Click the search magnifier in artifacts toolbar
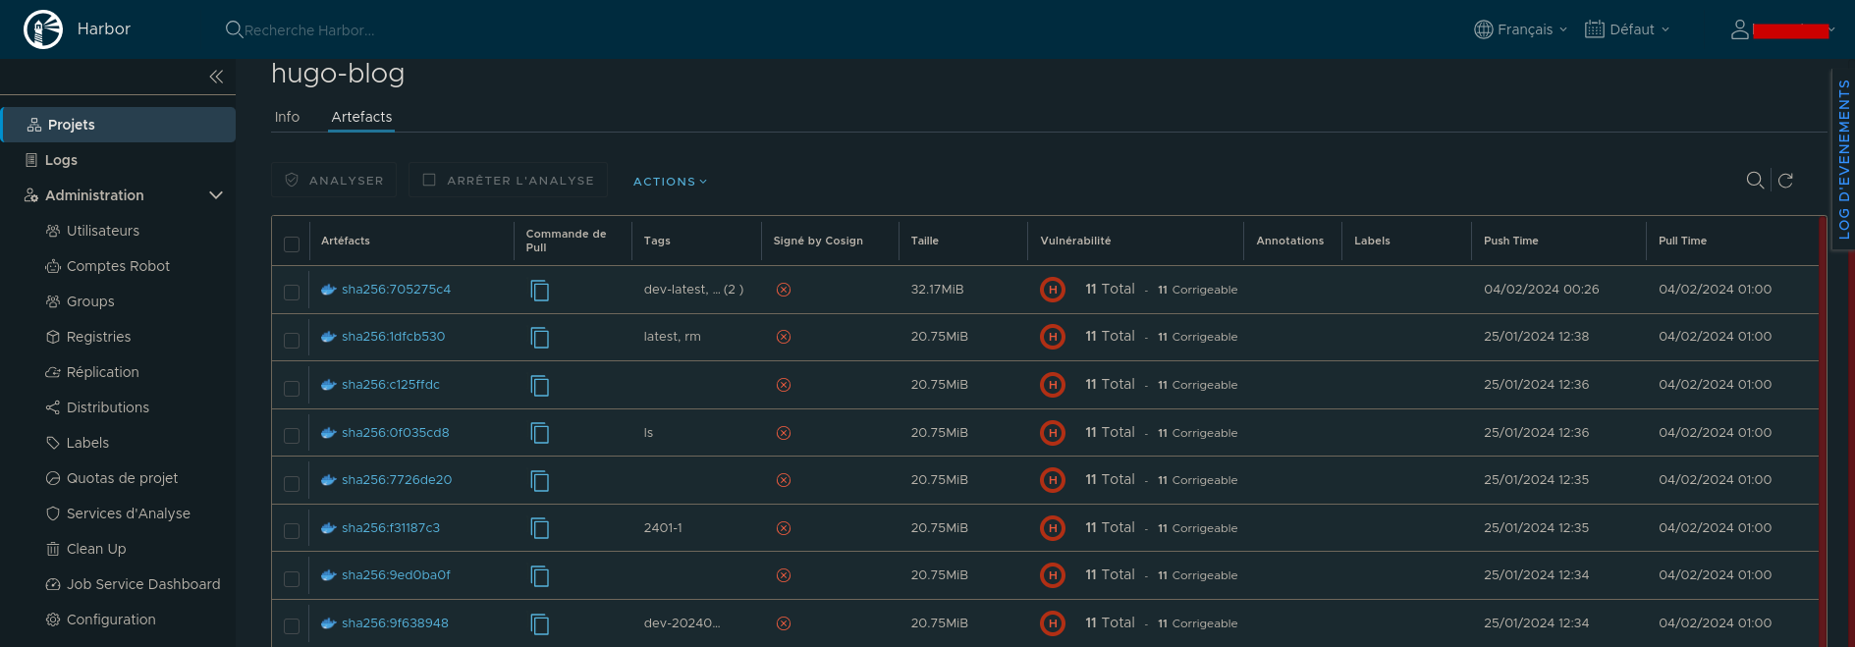This screenshot has height=647, width=1855. pos(1755,180)
